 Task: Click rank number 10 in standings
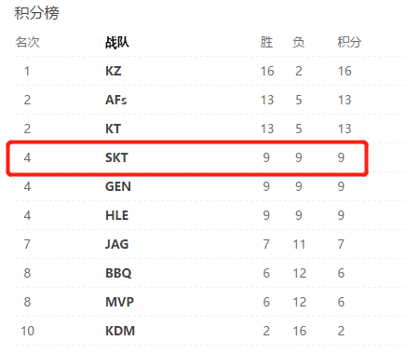(27, 331)
